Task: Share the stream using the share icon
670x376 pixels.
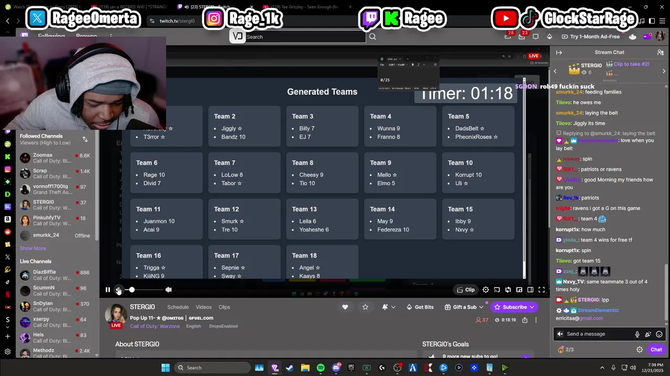Action: (524, 320)
